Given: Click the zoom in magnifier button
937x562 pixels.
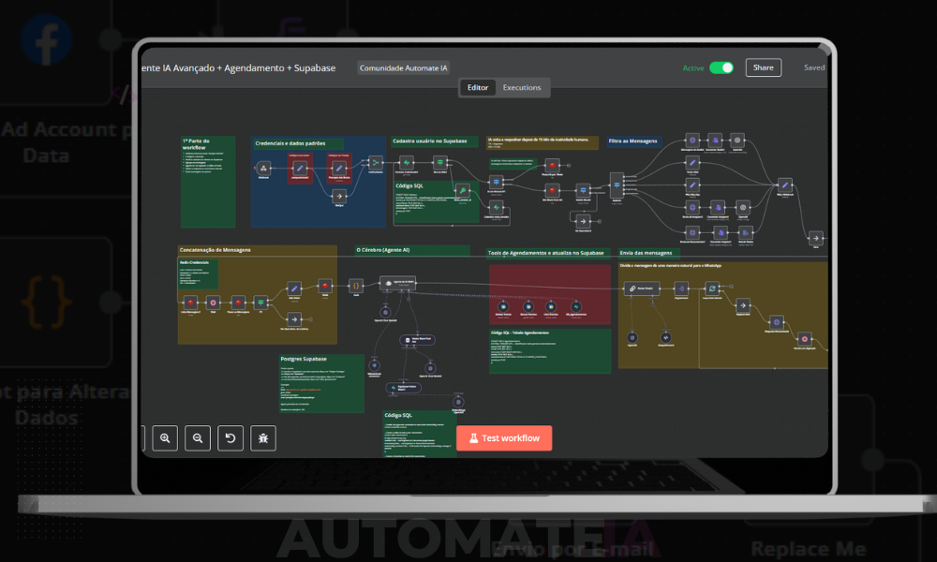Looking at the screenshot, I should tap(165, 437).
